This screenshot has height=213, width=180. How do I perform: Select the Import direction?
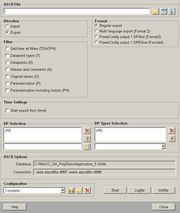click(x=13, y=26)
